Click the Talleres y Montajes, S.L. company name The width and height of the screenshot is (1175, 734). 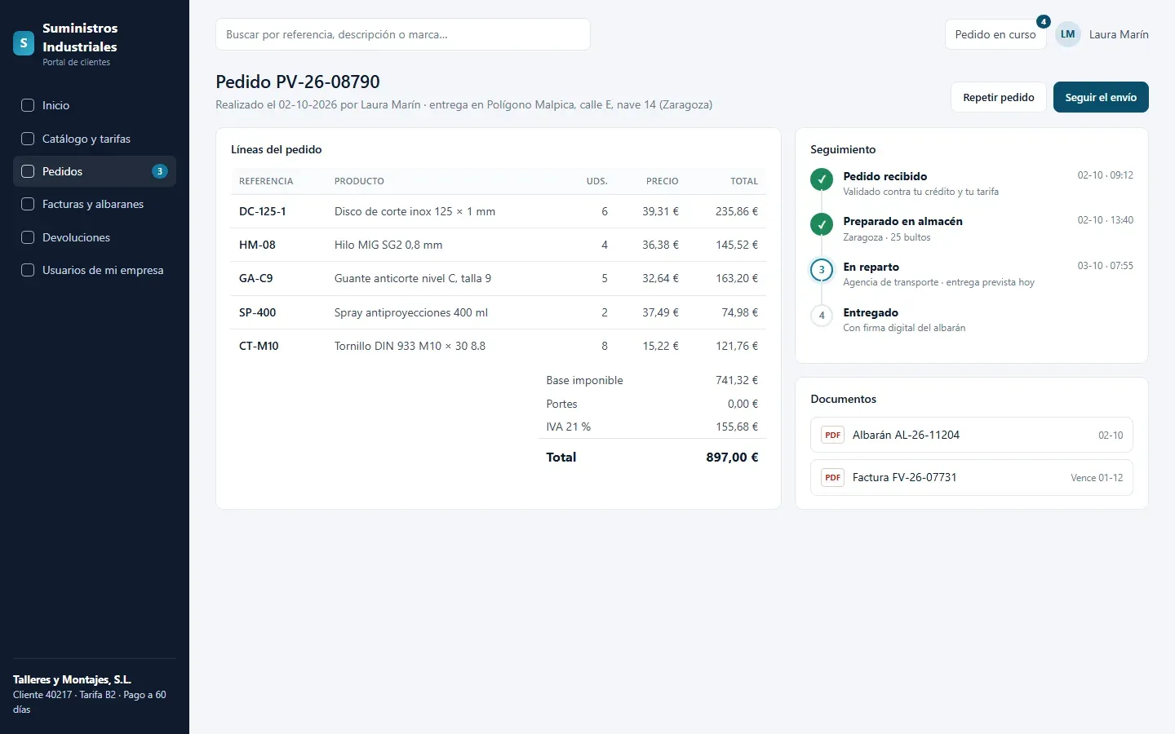[x=72, y=679]
